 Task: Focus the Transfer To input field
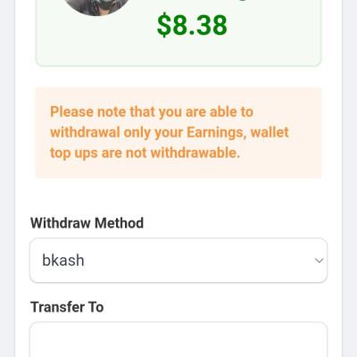point(178,339)
